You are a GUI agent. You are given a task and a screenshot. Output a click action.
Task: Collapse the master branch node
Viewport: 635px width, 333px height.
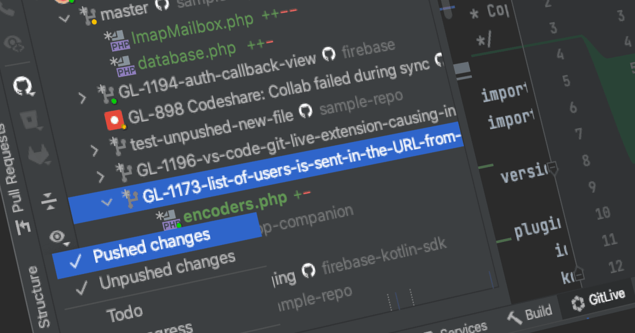[x=64, y=19]
